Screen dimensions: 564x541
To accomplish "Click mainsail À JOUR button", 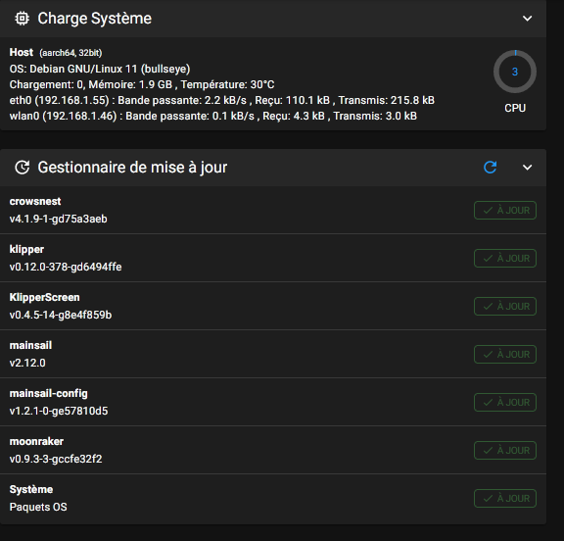I will pos(505,354).
